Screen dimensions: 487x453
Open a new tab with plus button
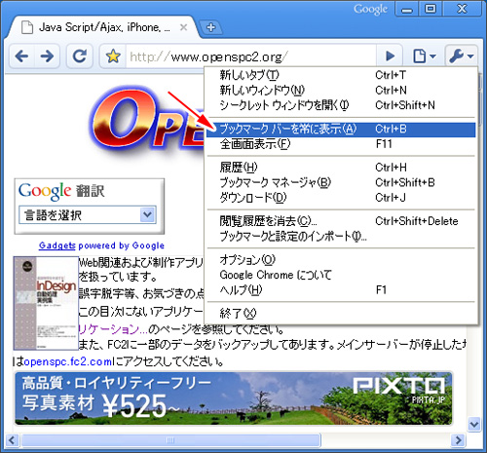click(x=210, y=27)
